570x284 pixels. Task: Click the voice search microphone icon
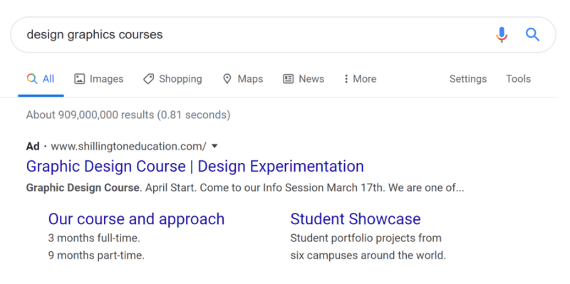(x=502, y=35)
